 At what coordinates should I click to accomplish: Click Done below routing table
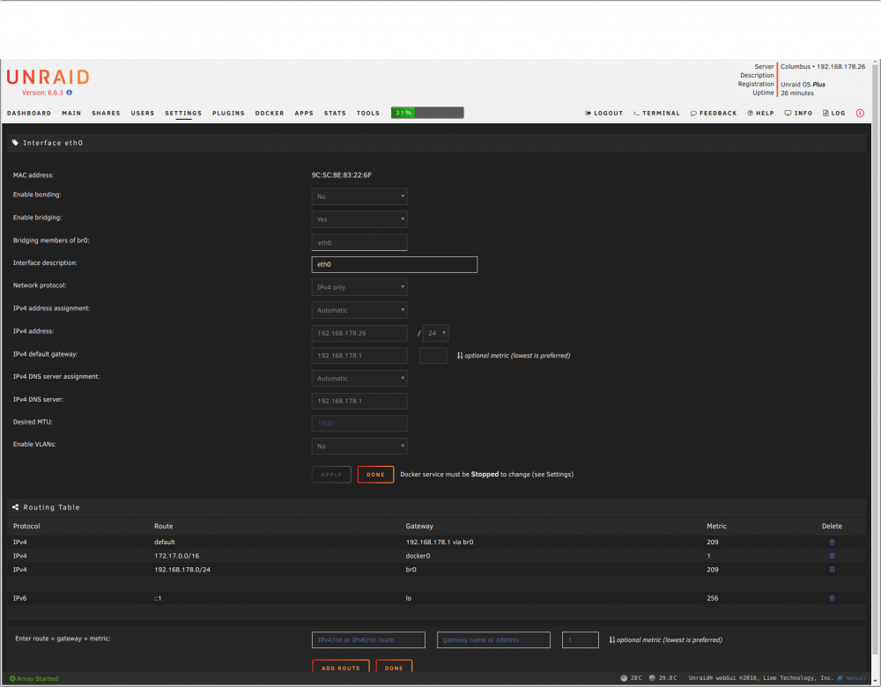(394, 668)
